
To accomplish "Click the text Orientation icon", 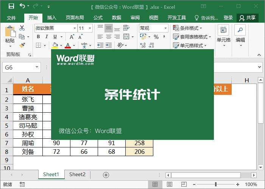I will tap(120, 45).
